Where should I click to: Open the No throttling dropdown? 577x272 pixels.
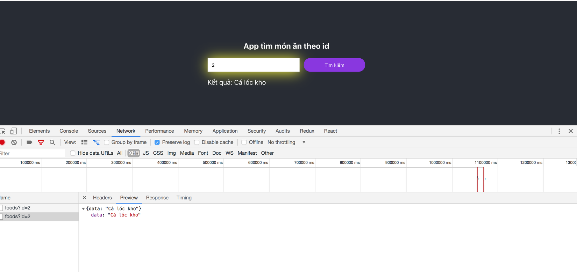(286, 142)
